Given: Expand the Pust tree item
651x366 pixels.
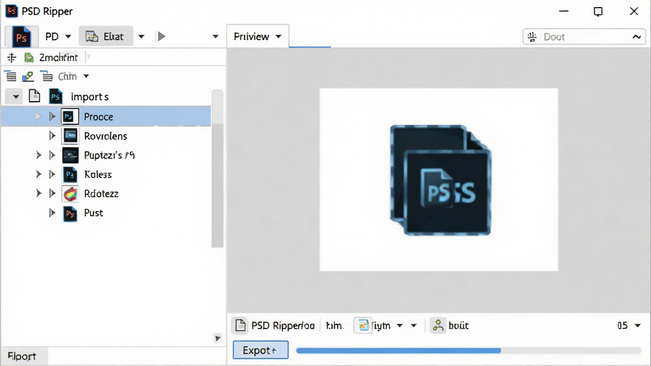Looking at the screenshot, I should [x=52, y=213].
